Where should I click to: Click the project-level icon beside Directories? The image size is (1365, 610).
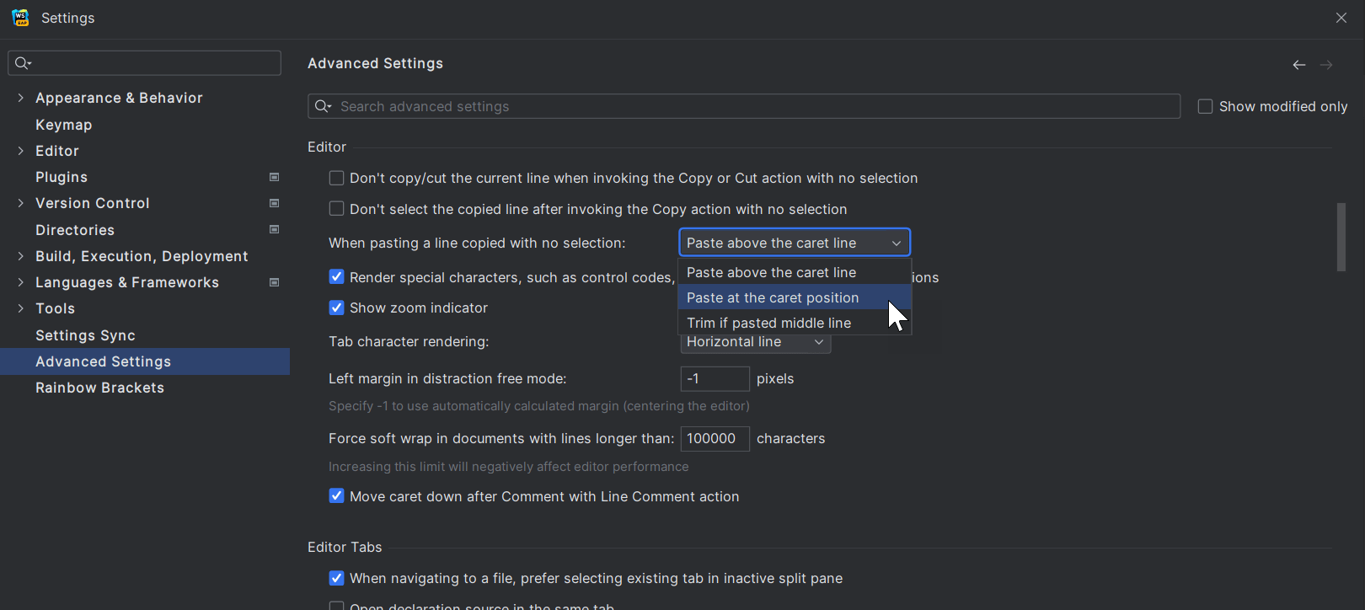click(x=274, y=229)
